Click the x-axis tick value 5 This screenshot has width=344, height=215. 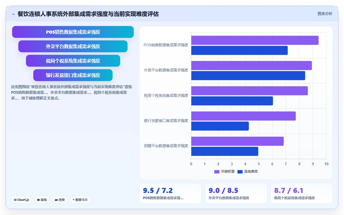tap(259, 164)
